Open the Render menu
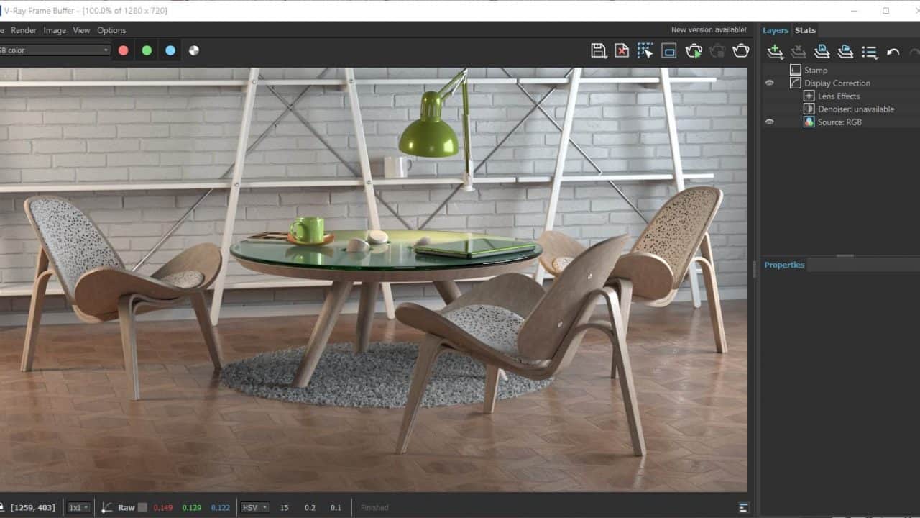This screenshot has height=518, width=920. pyautogui.click(x=24, y=30)
